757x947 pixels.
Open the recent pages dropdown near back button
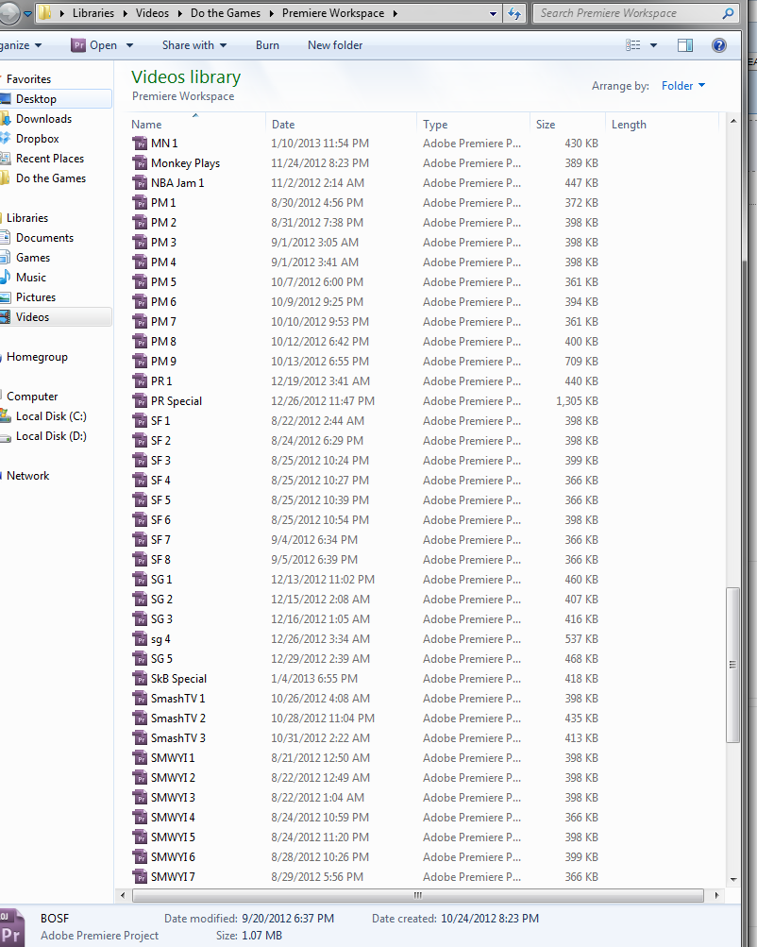tap(27, 13)
